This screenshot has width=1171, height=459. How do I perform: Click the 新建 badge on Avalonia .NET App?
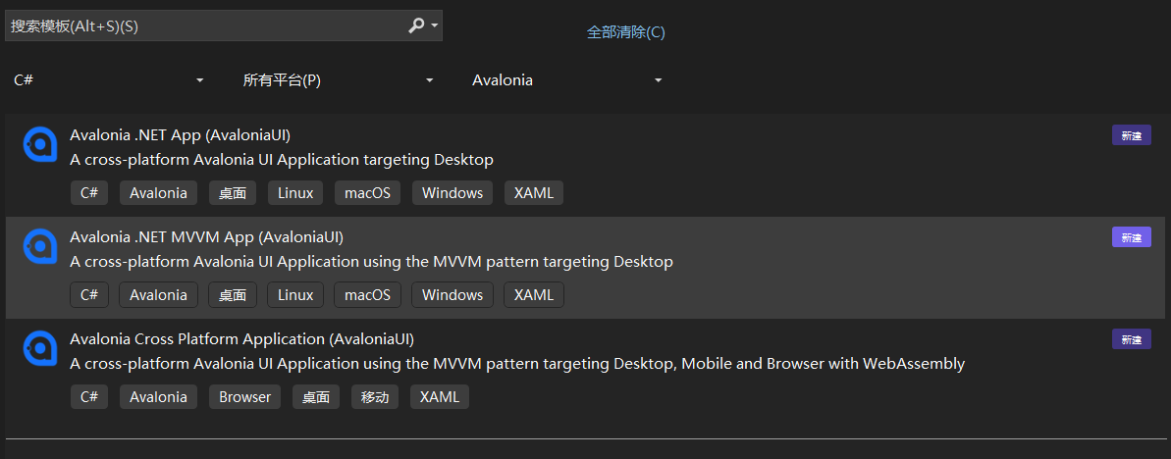pyautogui.click(x=1131, y=135)
